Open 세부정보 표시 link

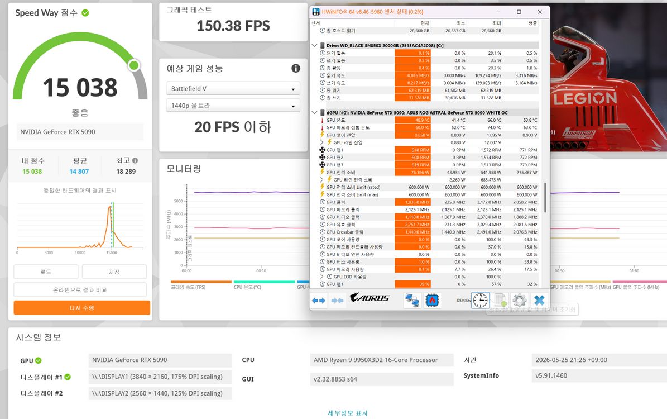[x=348, y=413]
